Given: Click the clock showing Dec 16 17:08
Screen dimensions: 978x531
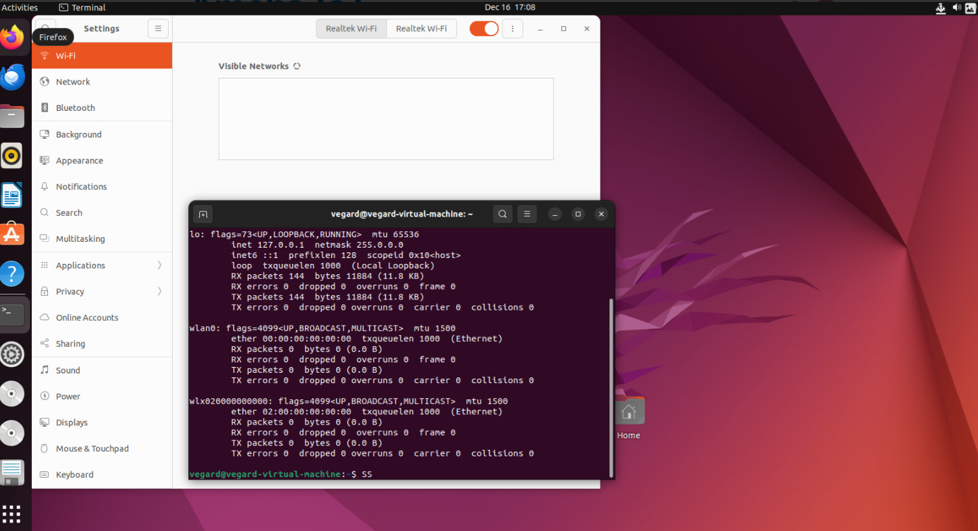Looking at the screenshot, I should (x=509, y=8).
